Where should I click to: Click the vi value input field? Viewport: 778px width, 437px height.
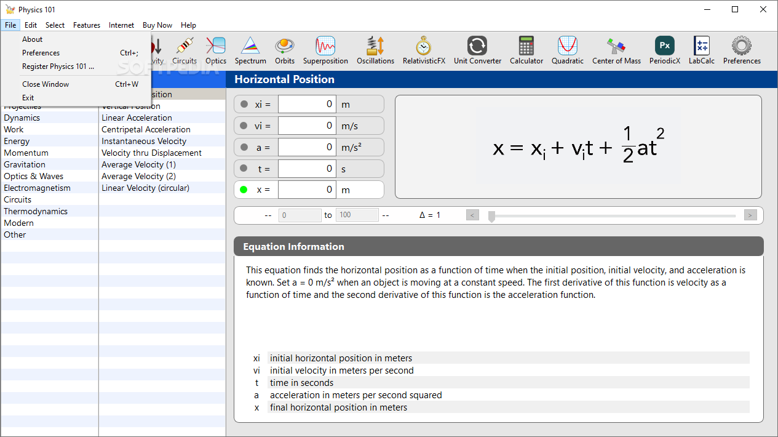click(x=308, y=126)
